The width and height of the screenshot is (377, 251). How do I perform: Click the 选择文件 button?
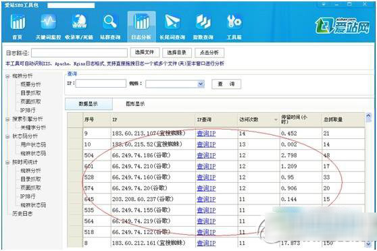145,53
